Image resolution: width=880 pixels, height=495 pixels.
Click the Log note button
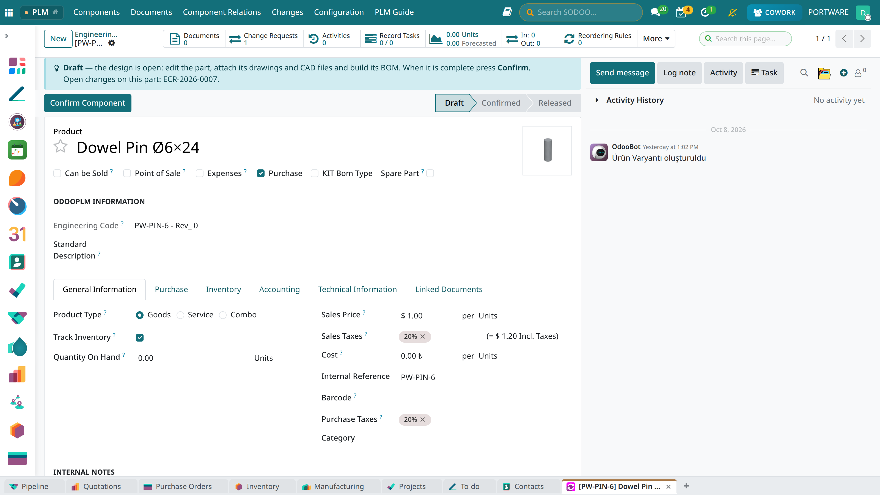pos(679,73)
